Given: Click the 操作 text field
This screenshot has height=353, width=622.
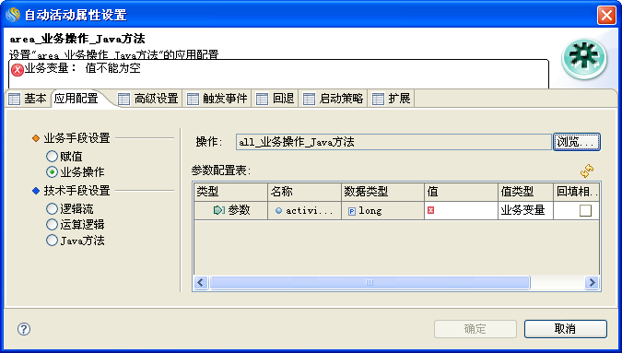Looking at the screenshot, I should 393,142.
